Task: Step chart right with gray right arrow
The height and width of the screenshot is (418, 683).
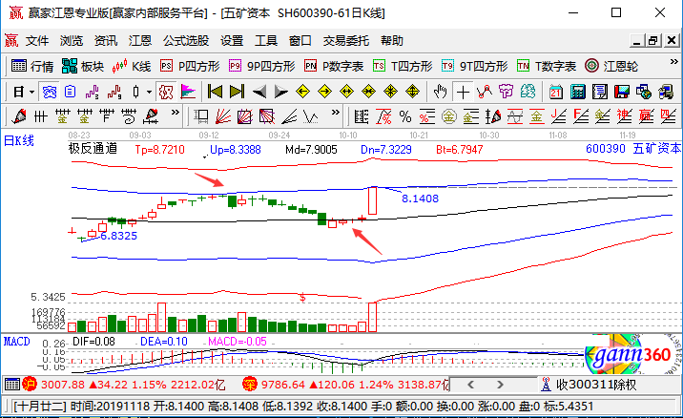Action: (x=281, y=92)
